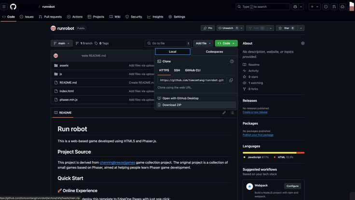Screen dimensions: 355x200
Task: Open repository Settings tab
Action: (x=177, y=17)
